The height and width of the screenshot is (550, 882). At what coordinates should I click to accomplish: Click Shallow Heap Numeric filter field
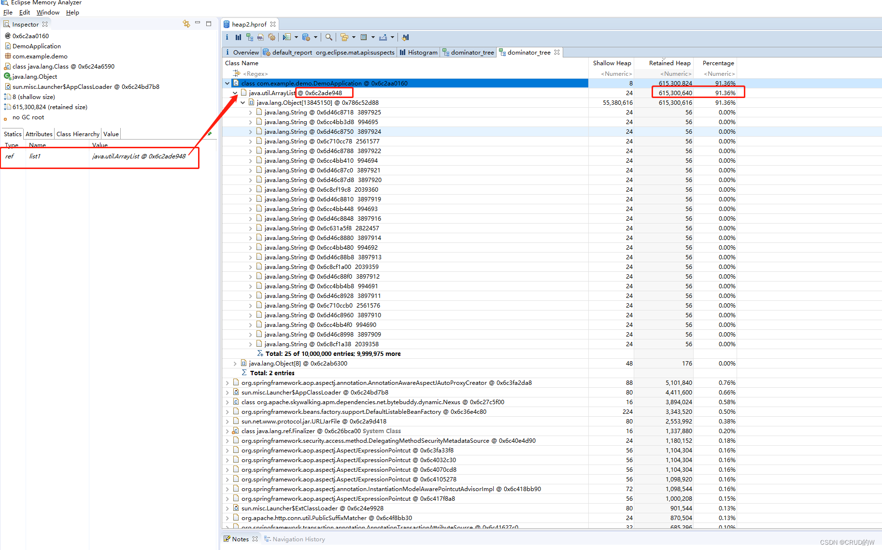pyautogui.click(x=612, y=74)
